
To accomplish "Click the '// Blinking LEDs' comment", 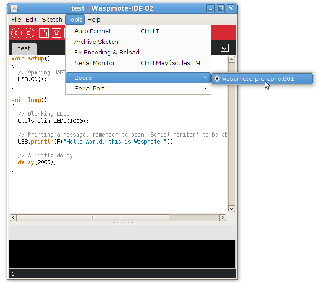I will point(44,114).
